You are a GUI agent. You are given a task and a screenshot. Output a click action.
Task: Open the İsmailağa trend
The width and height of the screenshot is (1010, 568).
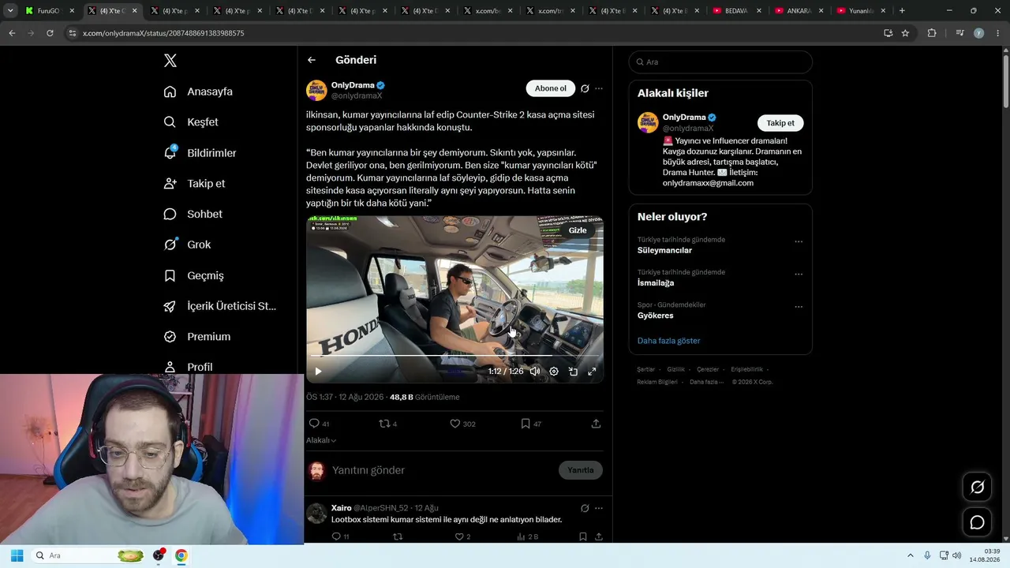click(x=656, y=283)
